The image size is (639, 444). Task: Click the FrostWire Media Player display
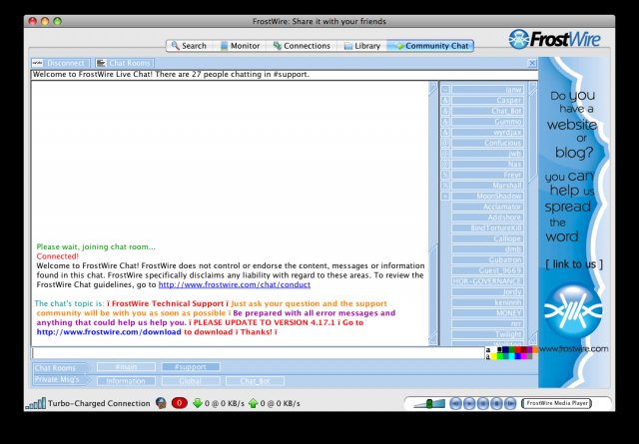(557, 403)
